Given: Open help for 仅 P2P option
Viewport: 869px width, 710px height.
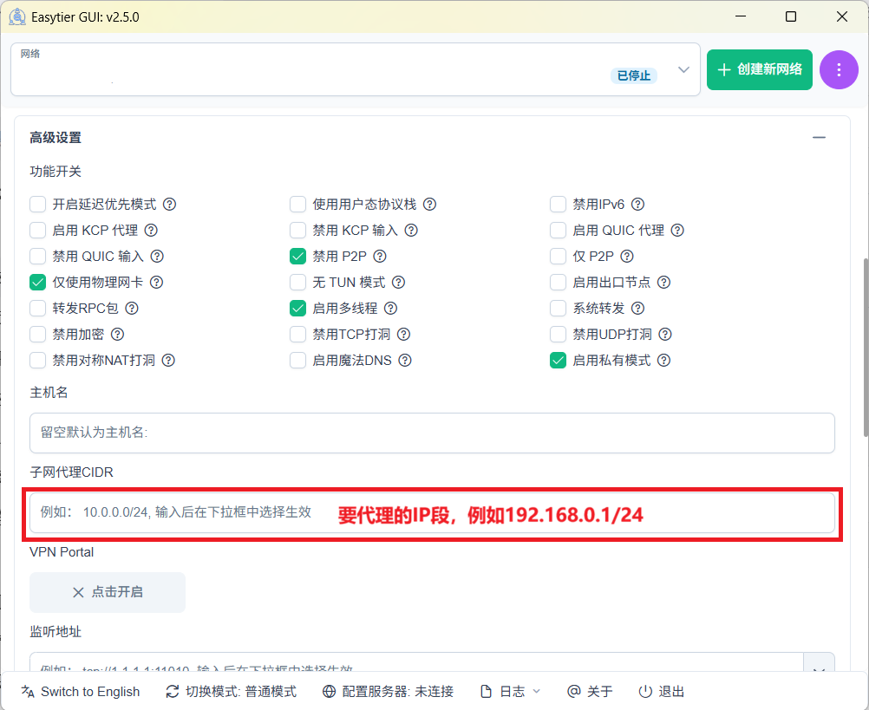Looking at the screenshot, I should pyautogui.click(x=627, y=257).
